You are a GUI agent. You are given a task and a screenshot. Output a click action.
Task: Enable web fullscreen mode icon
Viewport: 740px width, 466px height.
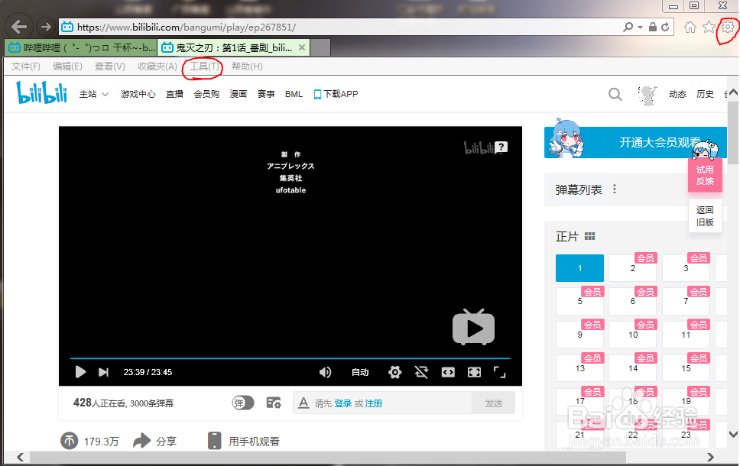pyautogui.click(x=474, y=372)
